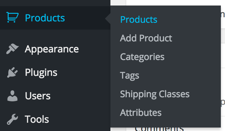Go to Shipping Classes in the submenu
225x131 pixels.
click(x=155, y=94)
